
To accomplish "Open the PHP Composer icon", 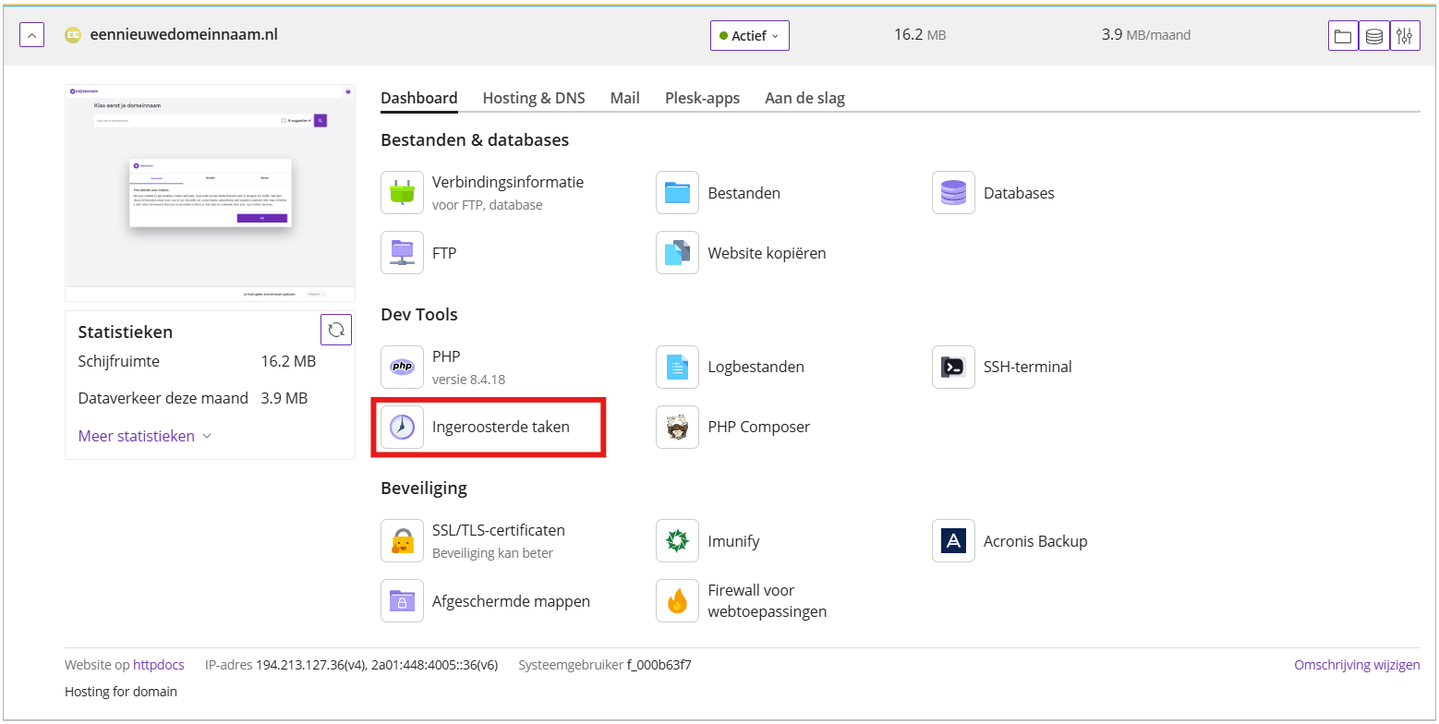I will pyautogui.click(x=677, y=427).
